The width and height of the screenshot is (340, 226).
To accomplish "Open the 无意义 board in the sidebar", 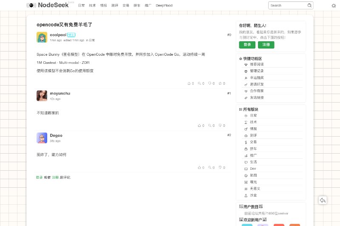I will 255,189.
